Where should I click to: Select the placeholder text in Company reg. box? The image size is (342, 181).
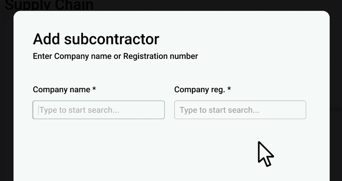219,110
